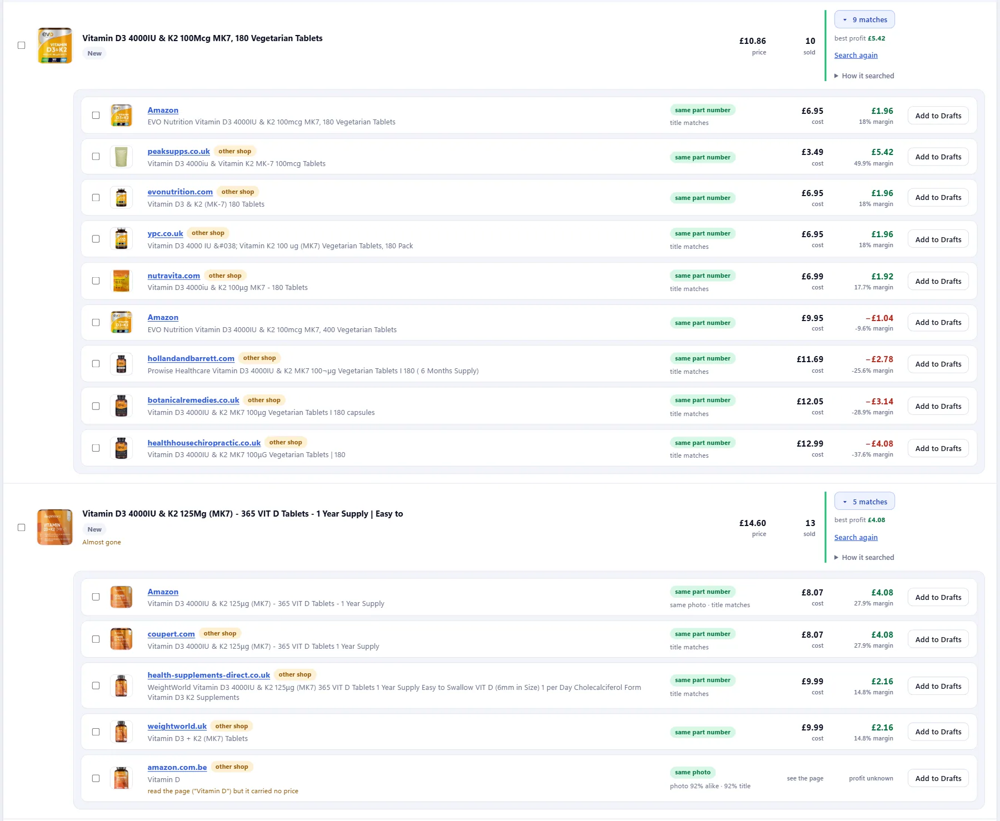This screenshot has height=821, width=1000.
Task: Click the 'see the page' text for amazon.com.be
Action: click(805, 778)
